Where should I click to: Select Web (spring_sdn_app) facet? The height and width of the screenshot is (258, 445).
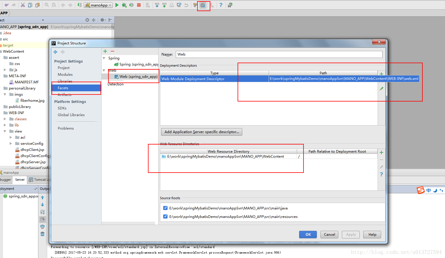click(x=136, y=77)
